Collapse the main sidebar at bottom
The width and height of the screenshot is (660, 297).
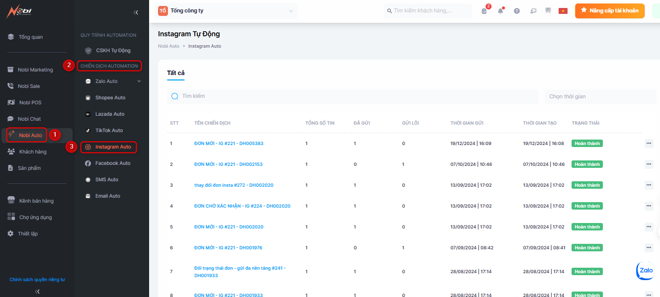(x=37, y=292)
